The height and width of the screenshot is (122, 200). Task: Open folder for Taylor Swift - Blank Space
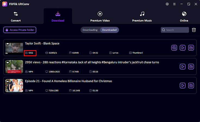(191, 48)
